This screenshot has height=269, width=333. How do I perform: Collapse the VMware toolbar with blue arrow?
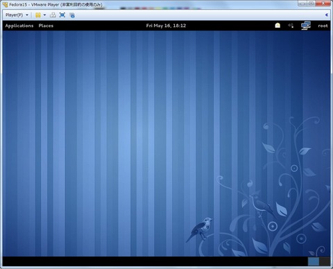tap(327, 15)
